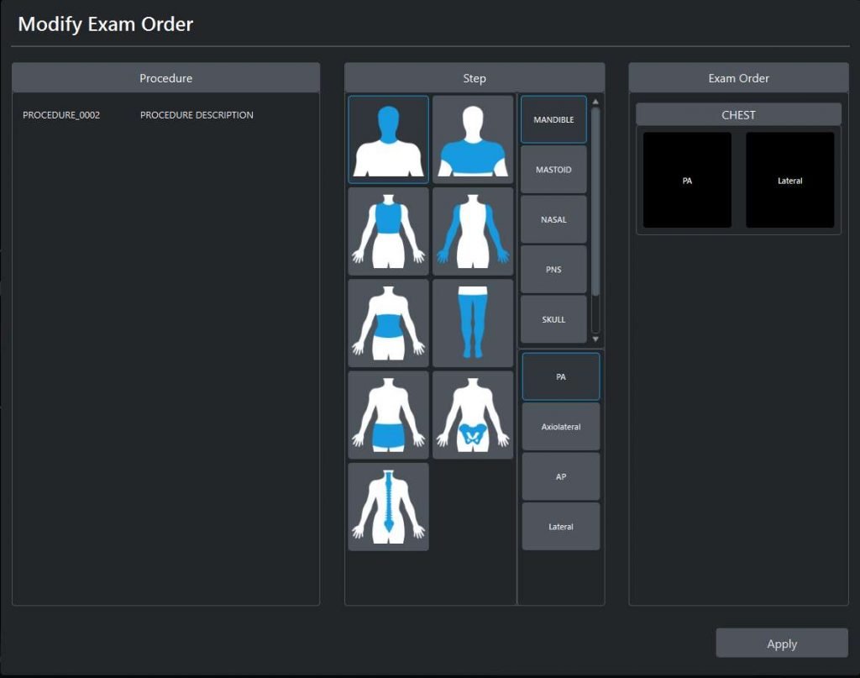Viewport: 860px width, 678px height.
Task: Choose NASAL from the body part list
Action: 553,219
